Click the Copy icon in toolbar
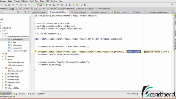Viewport: 176px width, 99px height. click(x=9, y=5)
